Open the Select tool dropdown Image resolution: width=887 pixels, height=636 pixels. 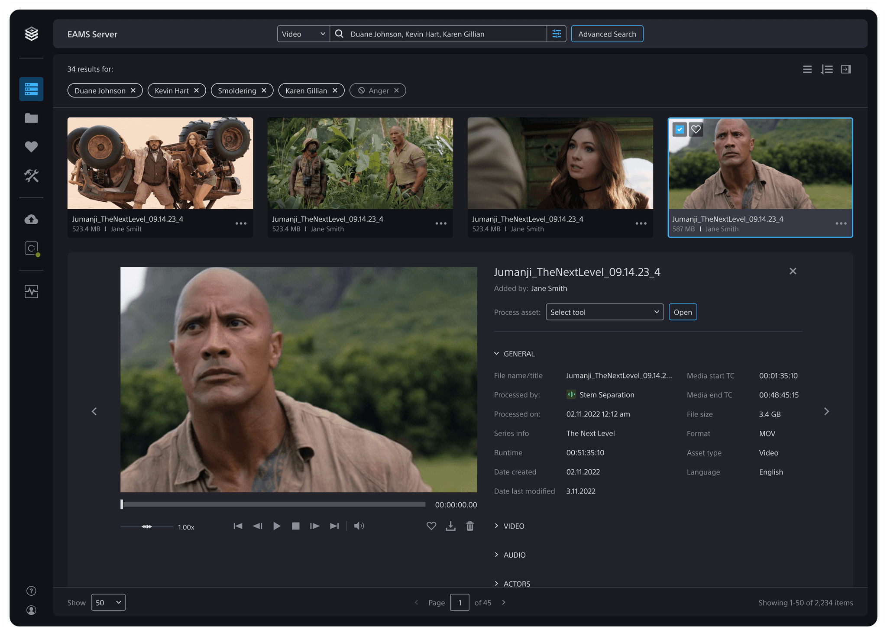pos(605,312)
